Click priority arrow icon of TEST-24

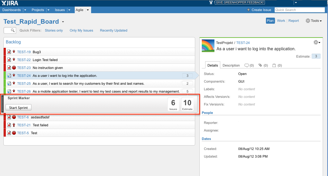(14, 75)
